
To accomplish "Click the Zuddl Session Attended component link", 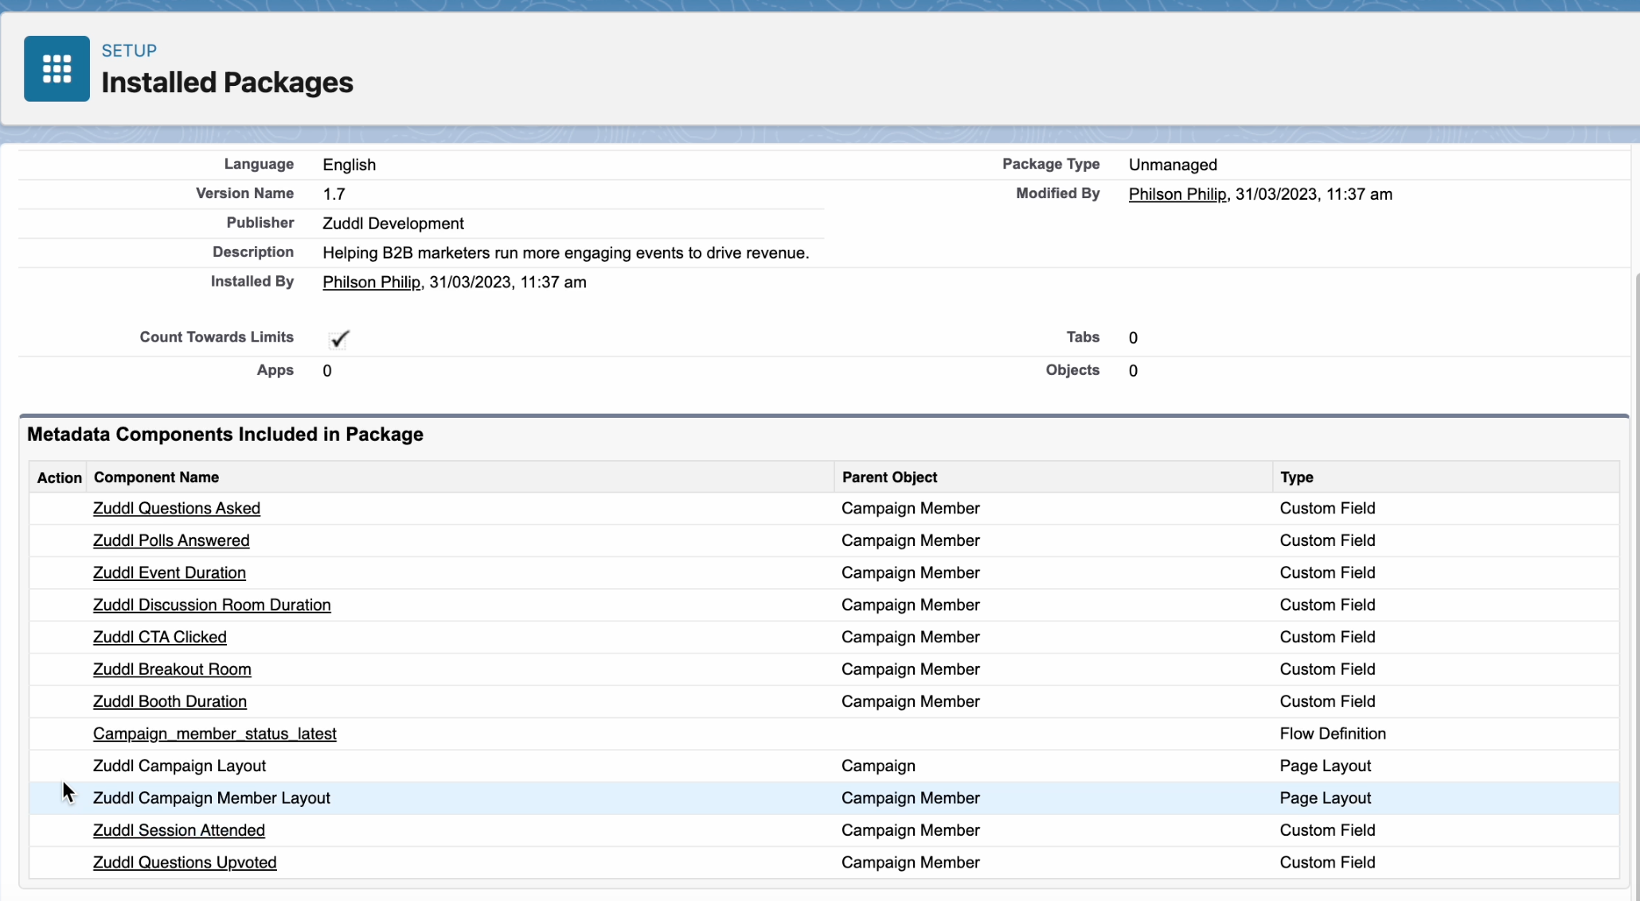I will coord(178,829).
